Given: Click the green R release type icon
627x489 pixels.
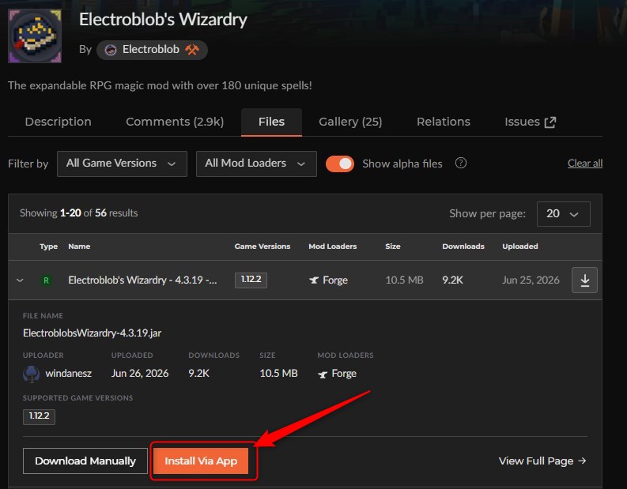Looking at the screenshot, I should tap(47, 280).
